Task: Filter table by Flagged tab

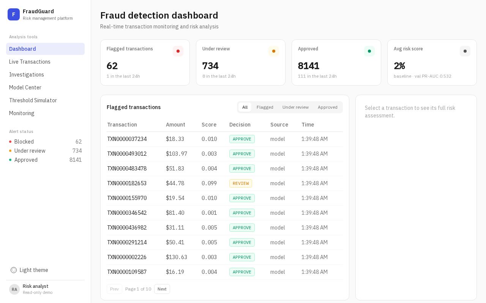Action: [265, 107]
